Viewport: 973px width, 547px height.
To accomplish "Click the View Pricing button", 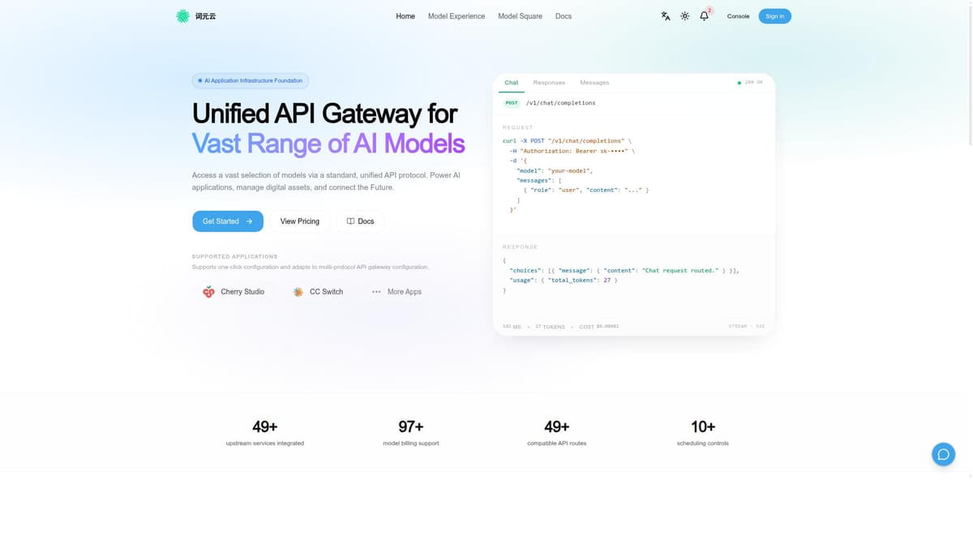I will (300, 221).
